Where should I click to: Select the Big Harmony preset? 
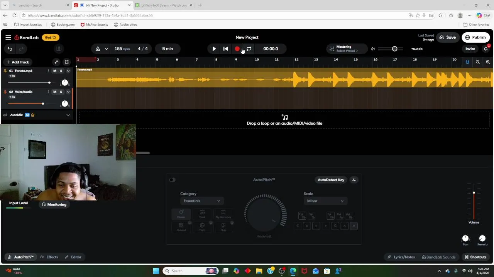coord(223,214)
